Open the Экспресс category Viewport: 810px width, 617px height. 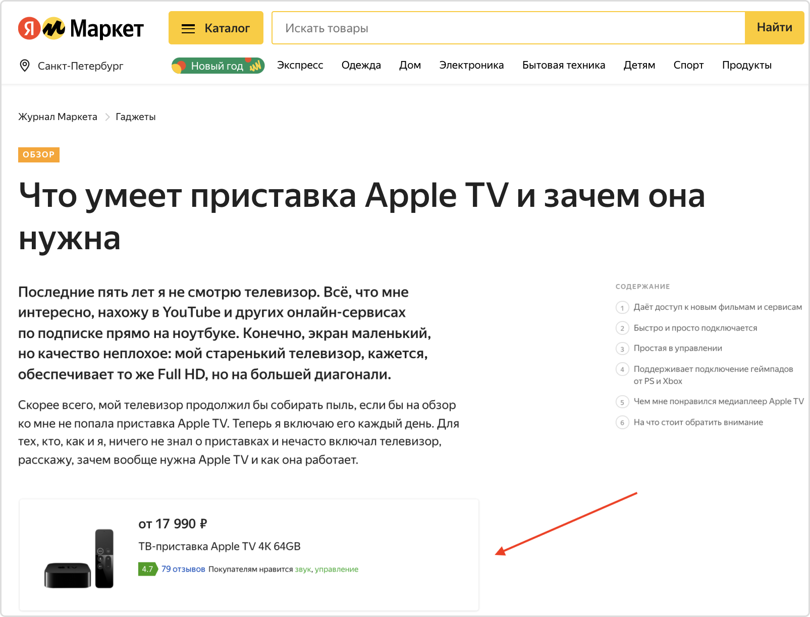(x=300, y=65)
